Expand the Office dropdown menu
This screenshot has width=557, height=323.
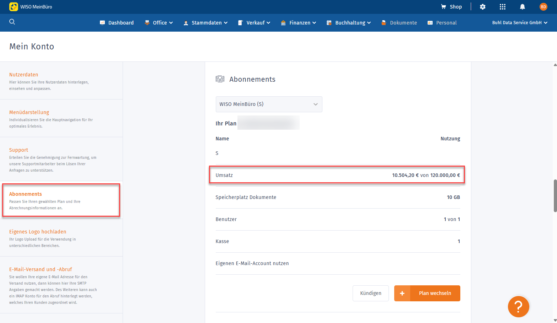pos(171,23)
